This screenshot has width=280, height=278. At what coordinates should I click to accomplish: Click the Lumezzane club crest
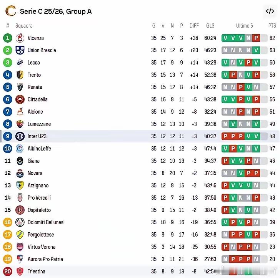[x=20, y=124]
